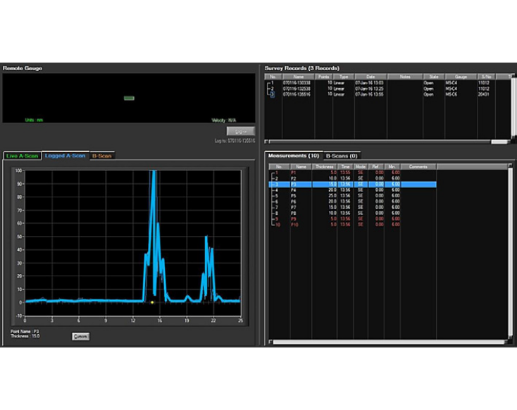Sort survey records by Date column
517x410 pixels.
pos(370,76)
